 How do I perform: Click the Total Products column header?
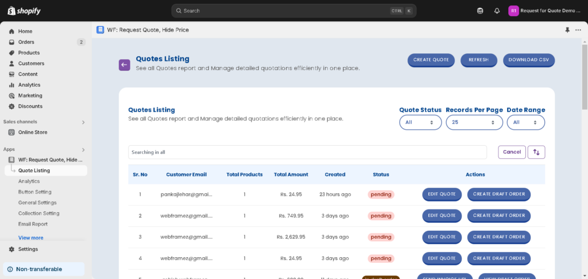point(245,175)
